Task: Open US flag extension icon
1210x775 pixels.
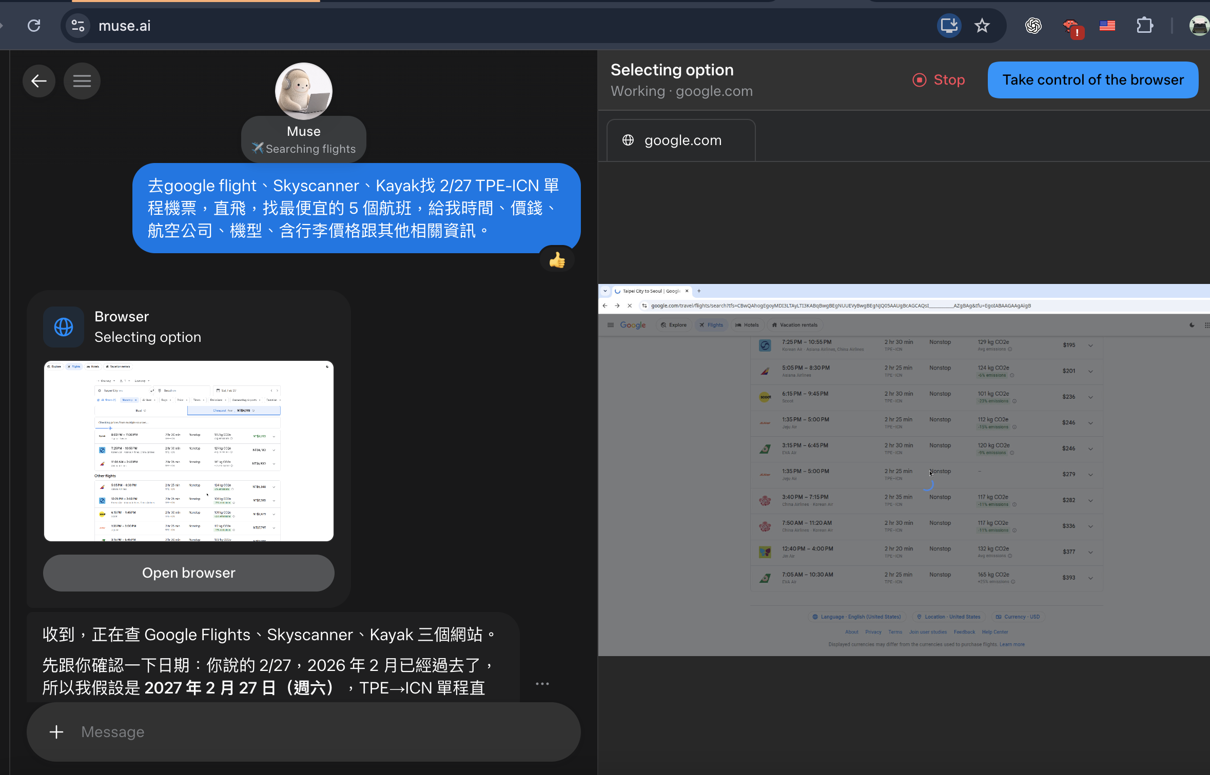Action: (x=1107, y=26)
